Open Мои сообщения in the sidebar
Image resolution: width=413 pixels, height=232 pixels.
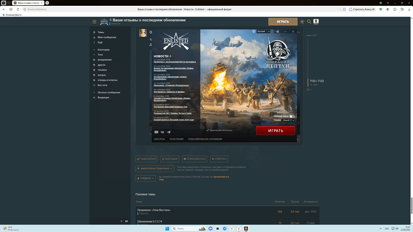(x=107, y=37)
